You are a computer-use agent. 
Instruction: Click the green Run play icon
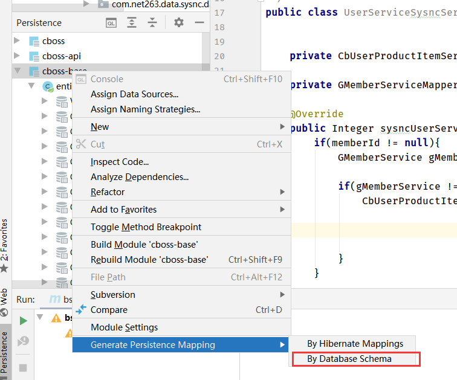(x=24, y=321)
